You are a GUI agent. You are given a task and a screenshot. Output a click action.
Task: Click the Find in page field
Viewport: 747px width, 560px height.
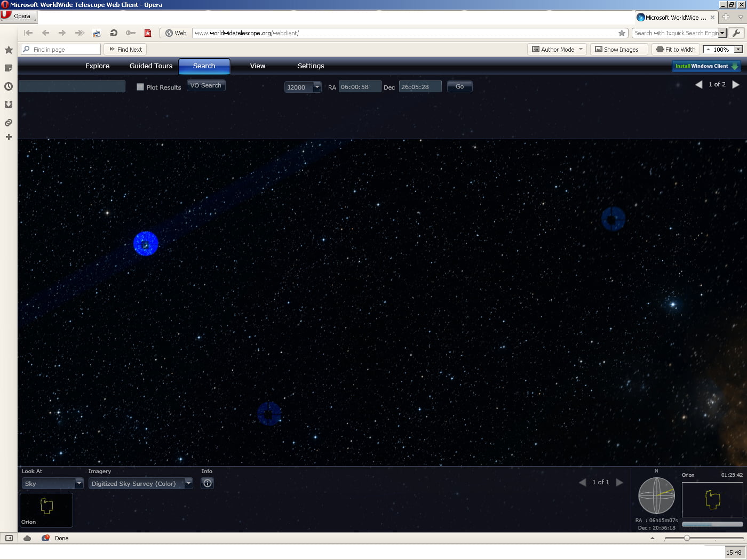click(61, 50)
